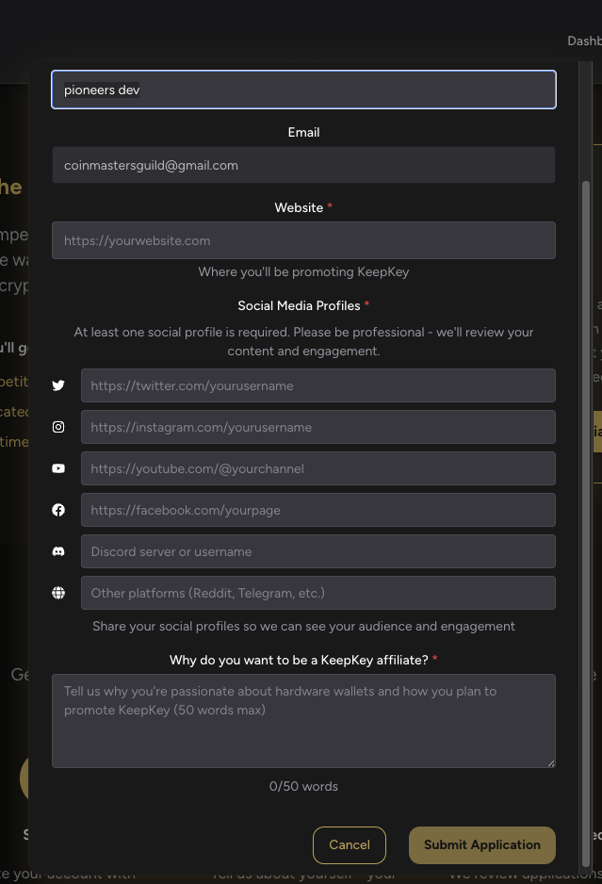
Task: Click the Discord logo icon
Action: pyautogui.click(x=58, y=551)
